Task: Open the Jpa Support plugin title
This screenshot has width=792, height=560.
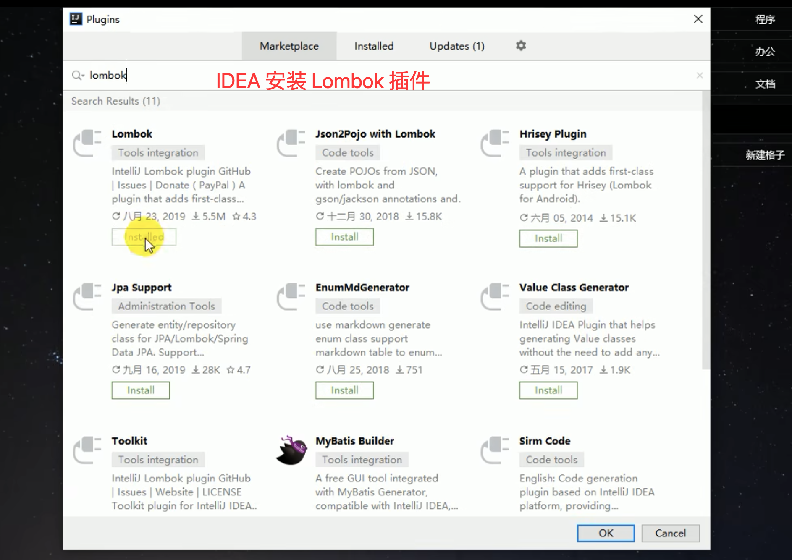Action: (142, 288)
